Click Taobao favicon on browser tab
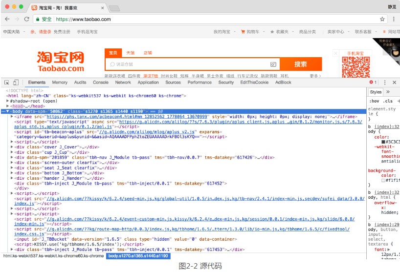 point(34,8)
